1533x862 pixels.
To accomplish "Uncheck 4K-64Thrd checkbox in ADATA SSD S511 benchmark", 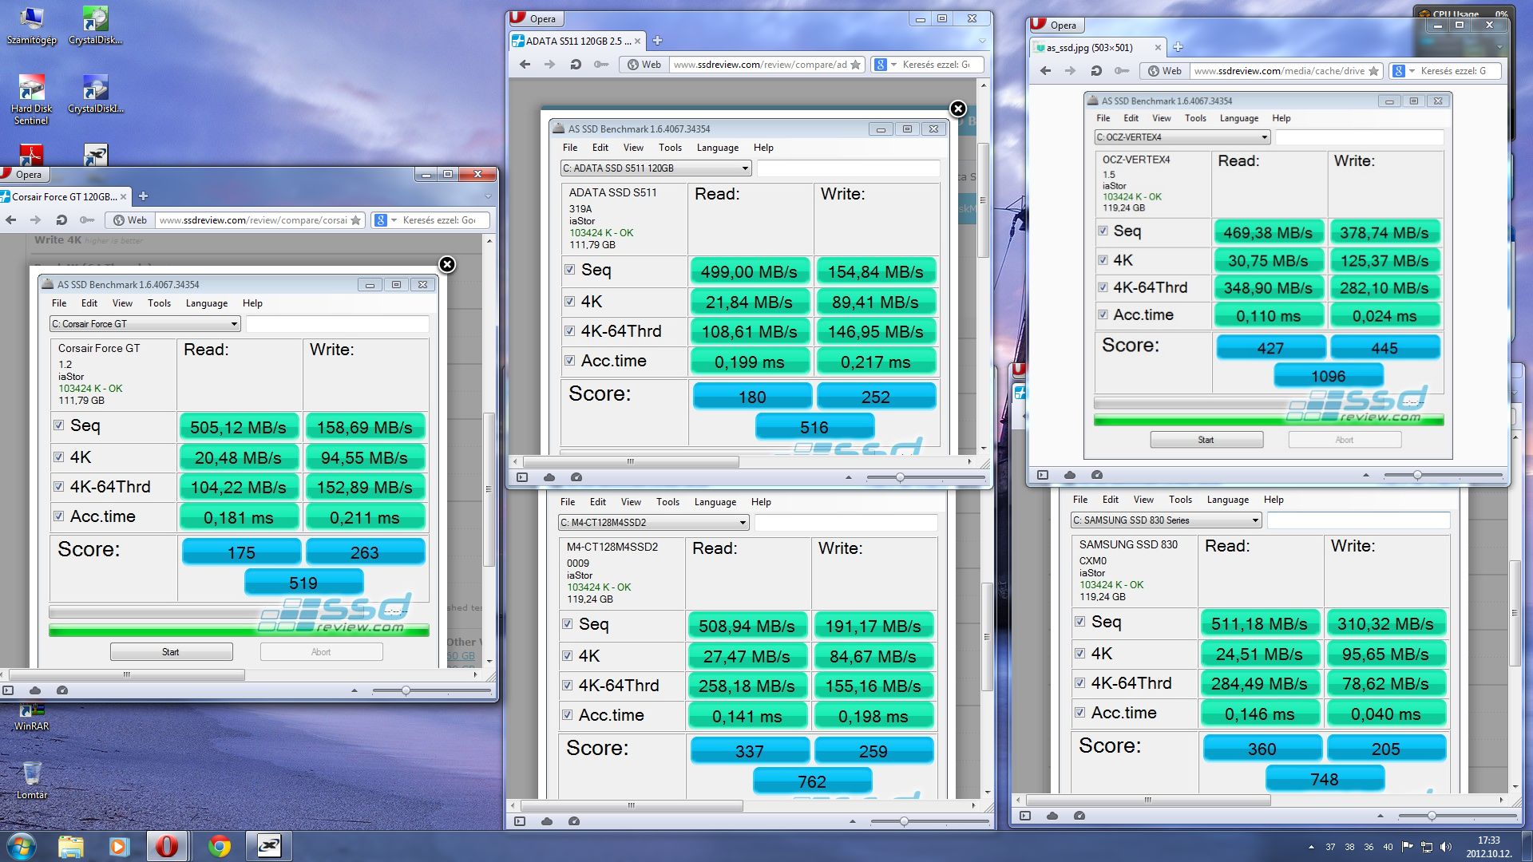I will tap(569, 331).
